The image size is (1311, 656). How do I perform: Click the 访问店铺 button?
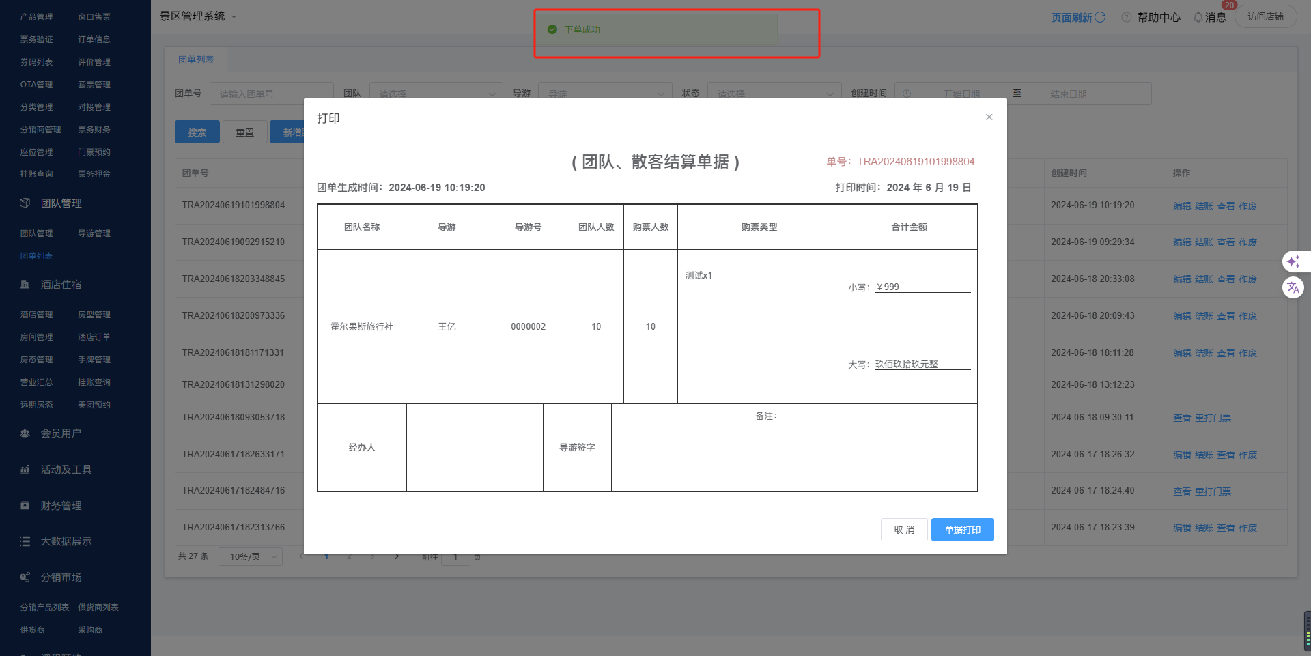[1265, 17]
